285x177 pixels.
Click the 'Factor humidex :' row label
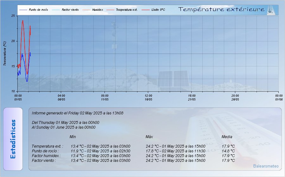(x=46, y=156)
